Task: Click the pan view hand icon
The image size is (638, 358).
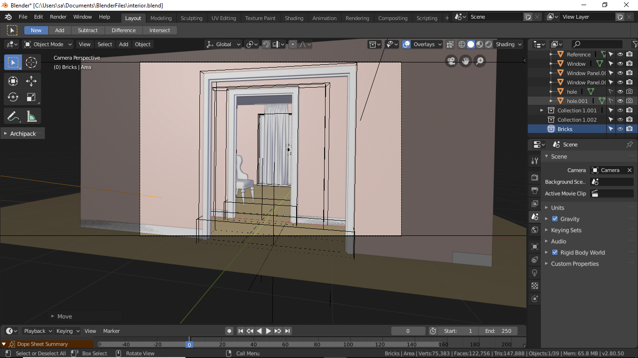Action: point(466,61)
